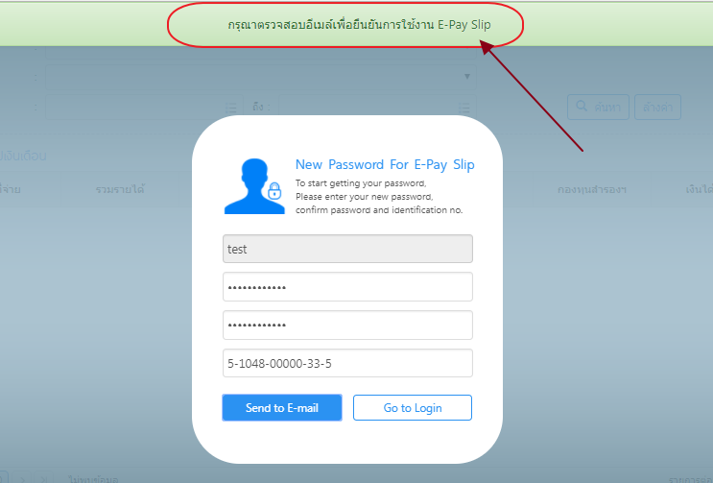Click New Password For E-Pay Slip heading
Screen dimensions: 713x483
385,164
